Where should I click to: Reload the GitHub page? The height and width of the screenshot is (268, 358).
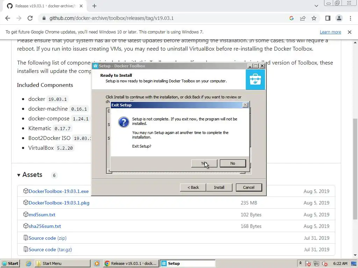click(x=30, y=18)
